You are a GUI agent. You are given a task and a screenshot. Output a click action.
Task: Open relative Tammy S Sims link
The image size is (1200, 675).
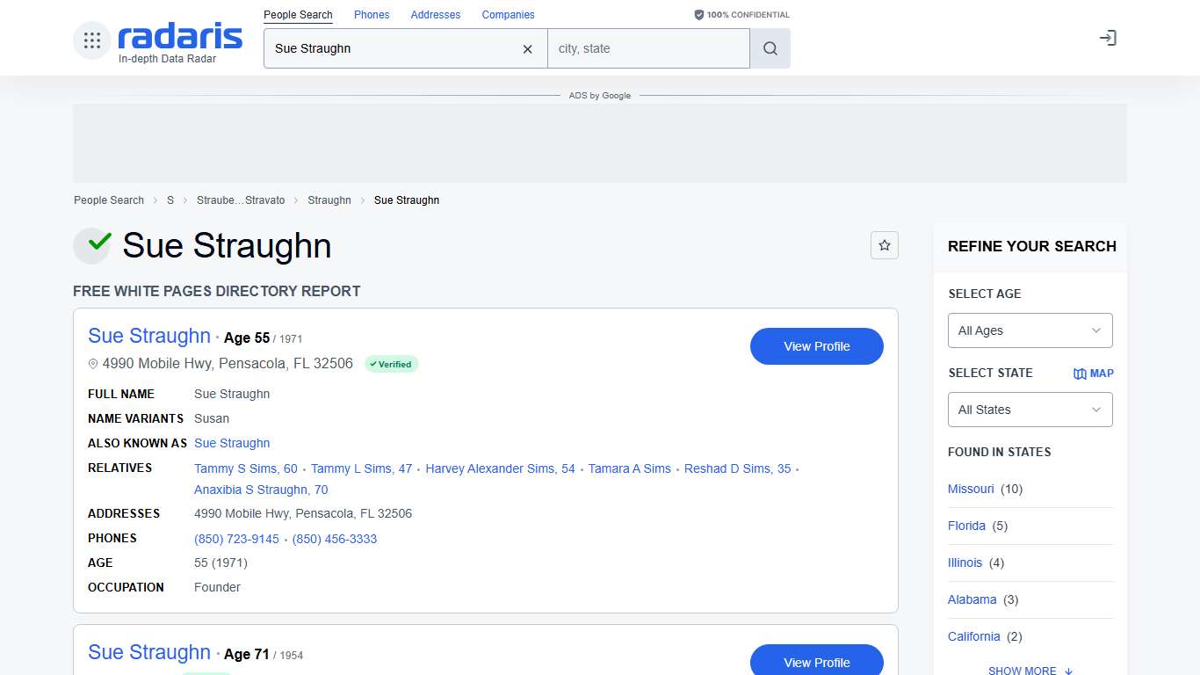[245, 468]
